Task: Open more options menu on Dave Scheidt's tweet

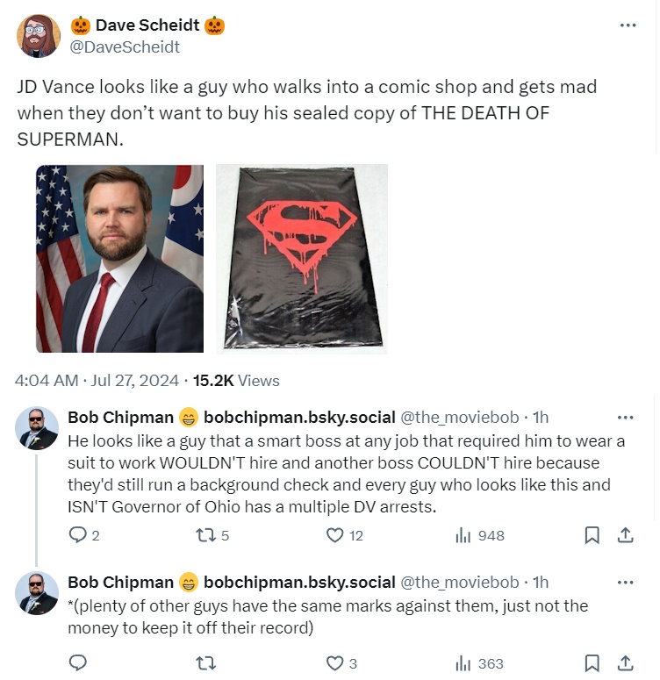Action: tap(627, 25)
